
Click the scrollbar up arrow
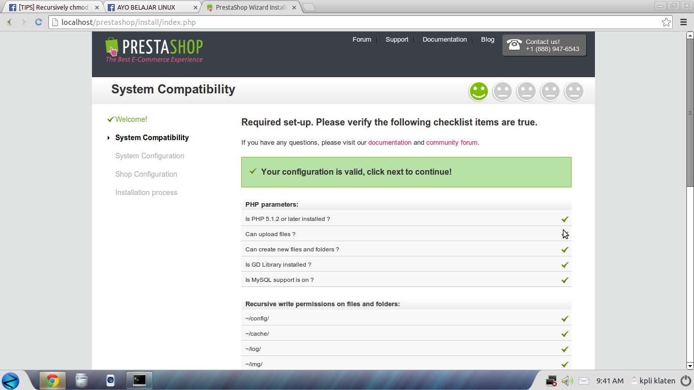coord(690,36)
